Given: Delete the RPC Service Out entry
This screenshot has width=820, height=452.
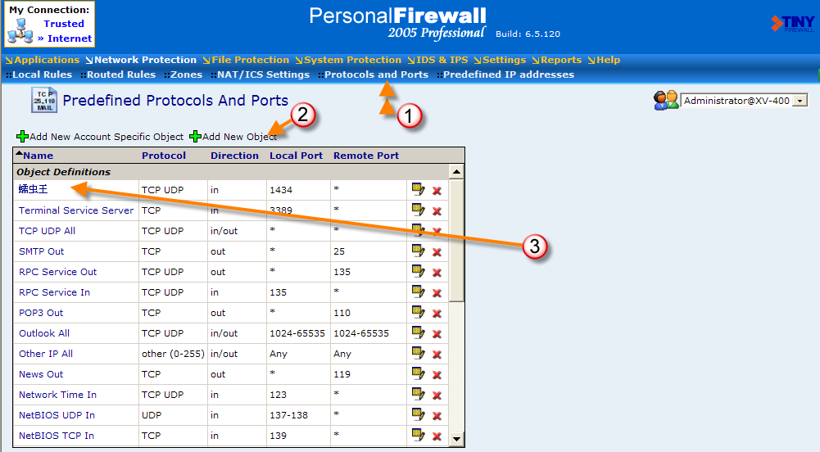Looking at the screenshot, I should [437, 272].
